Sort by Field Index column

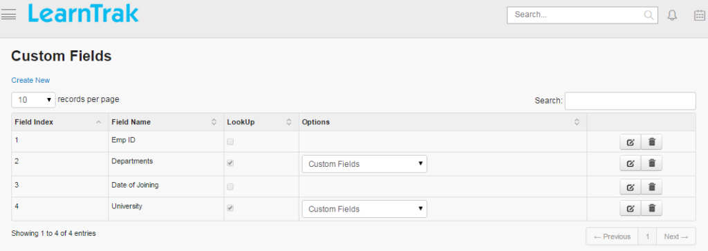point(60,122)
